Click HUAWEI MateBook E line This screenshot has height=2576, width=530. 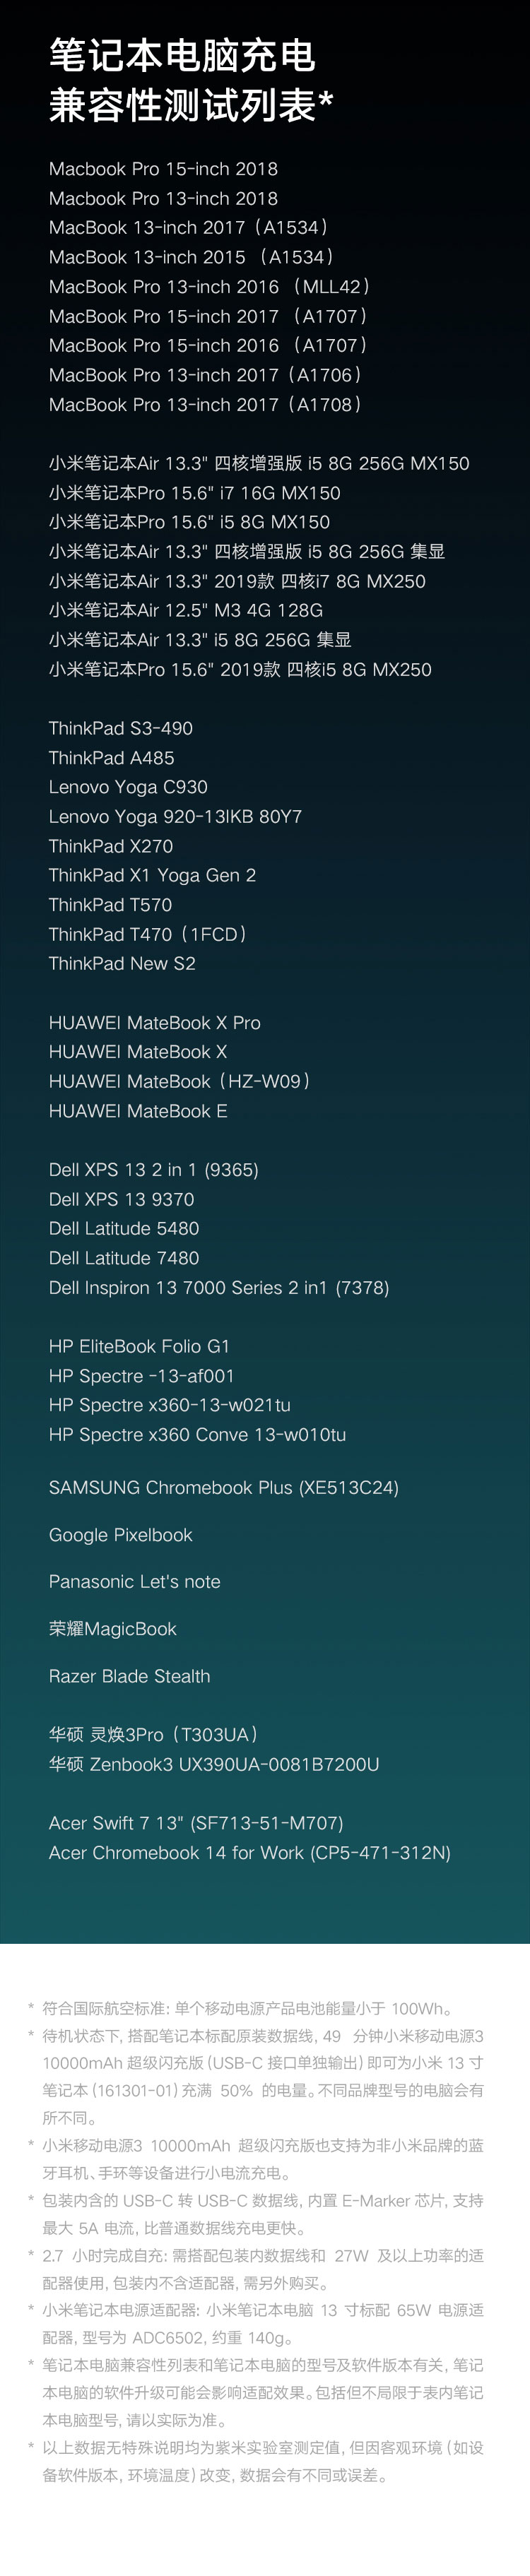[x=138, y=1111]
